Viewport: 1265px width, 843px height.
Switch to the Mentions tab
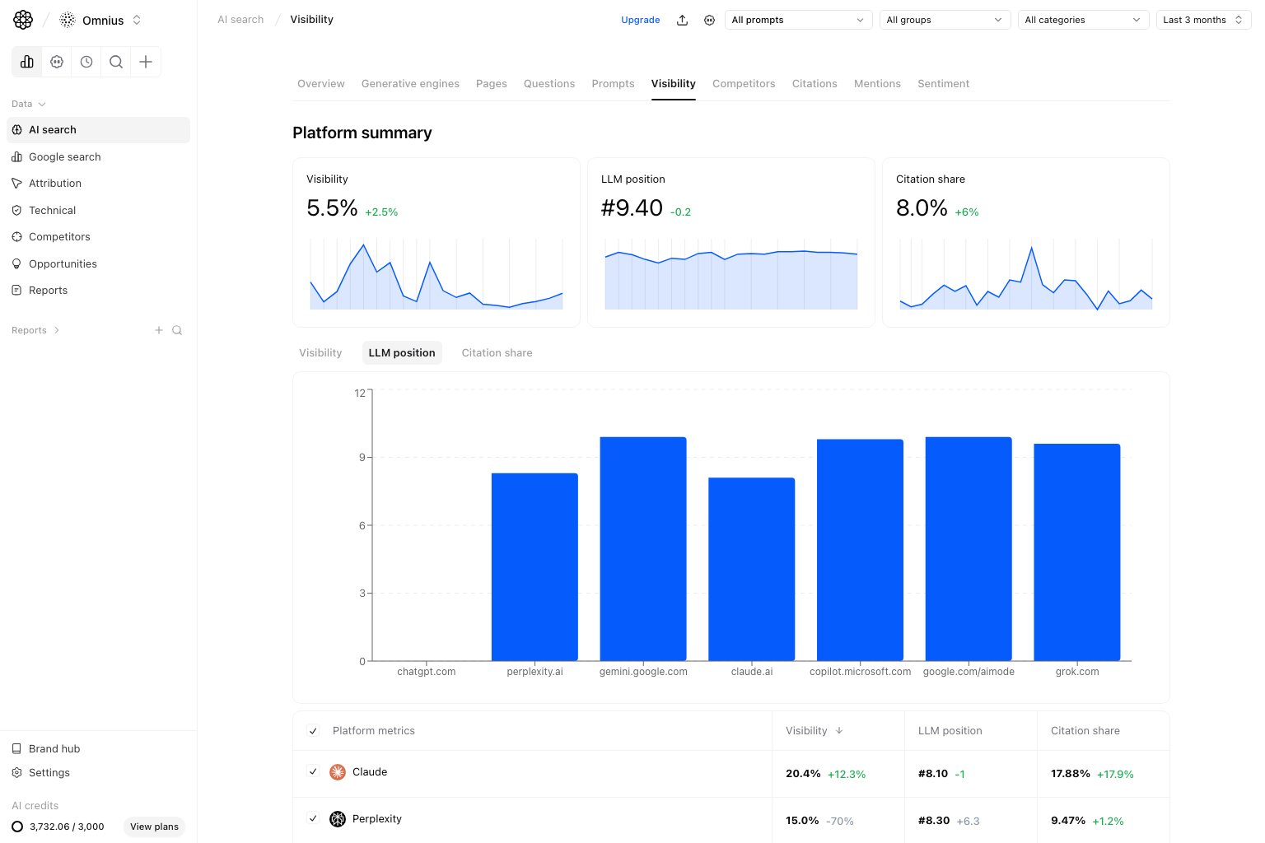click(877, 84)
